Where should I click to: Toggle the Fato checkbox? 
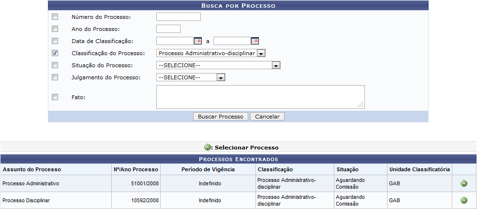(x=55, y=97)
